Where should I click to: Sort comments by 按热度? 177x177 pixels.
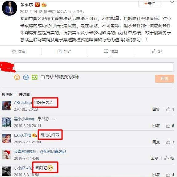click(7, 95)
